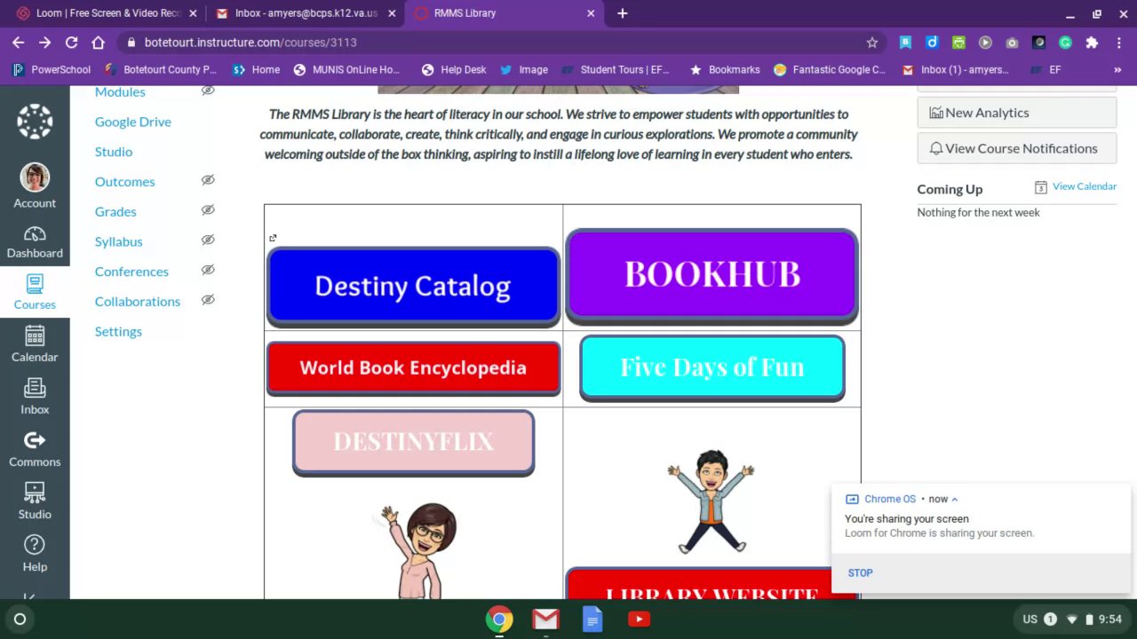Toggle the Modules visibility eye icon
This screenshot has height=639, width=1137.
click(x=208, y=91)
